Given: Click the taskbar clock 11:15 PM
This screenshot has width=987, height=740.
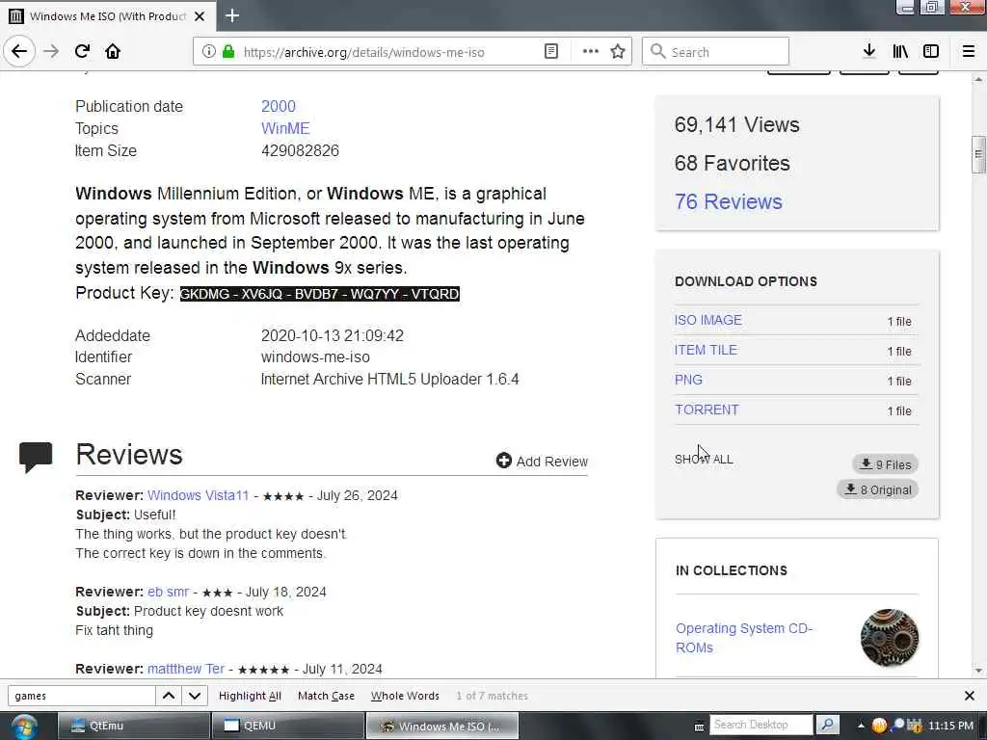Looking at the screenshot, I should tap(950, 726).
